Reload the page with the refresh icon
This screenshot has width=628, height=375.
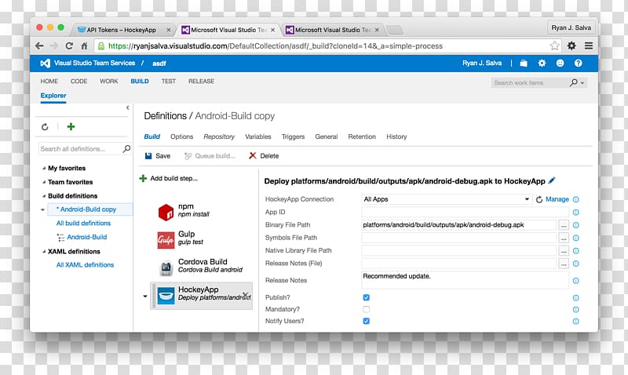click(69, 46)
